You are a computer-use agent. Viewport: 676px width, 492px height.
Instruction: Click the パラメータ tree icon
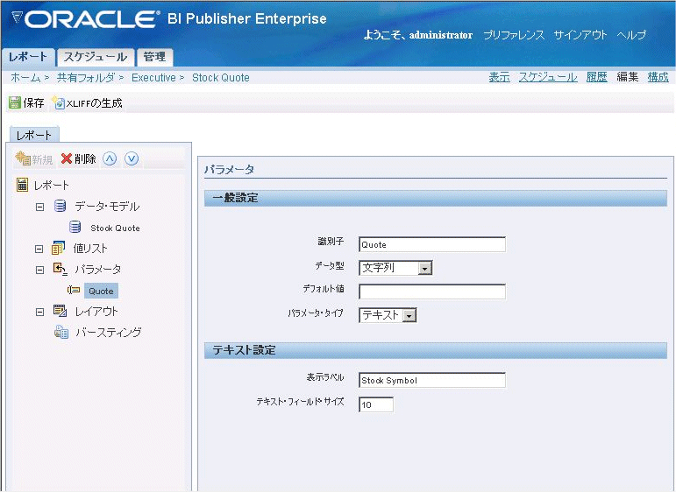pos(60,269)
